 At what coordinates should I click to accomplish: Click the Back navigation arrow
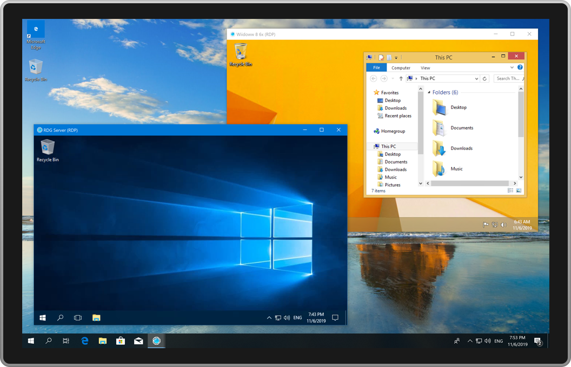(374, 78)
